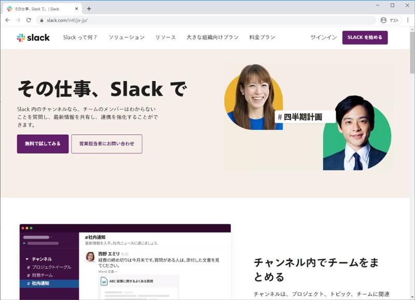Viewport: 415px width, 300px height.
Task: Click the address bar URL field
Action: point(208,20)
